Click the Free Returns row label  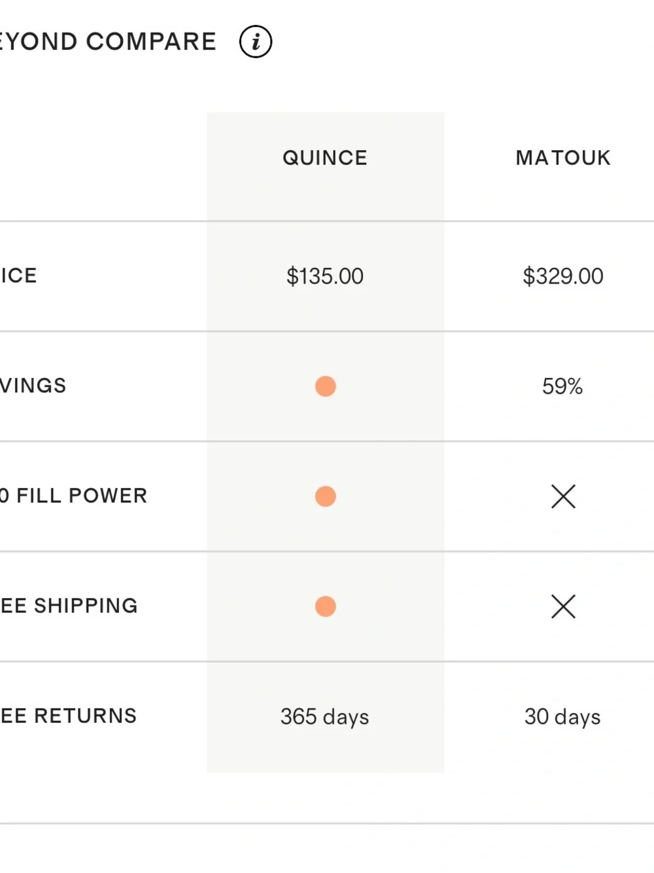pos(68,716)
